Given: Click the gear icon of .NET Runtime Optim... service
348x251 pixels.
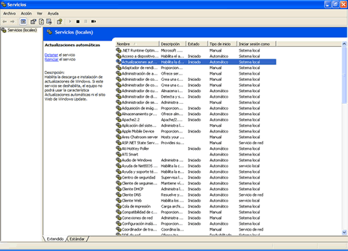Looking at the screenshot, I should pyautogui.click(x=118, y=50).
